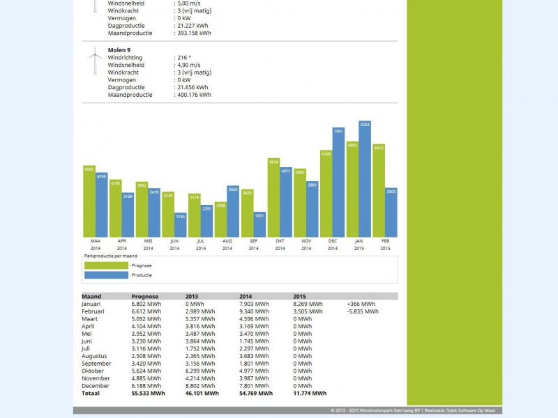Click the Molen 9 heading
Screen dimensions: 558x418
[117, 50]
